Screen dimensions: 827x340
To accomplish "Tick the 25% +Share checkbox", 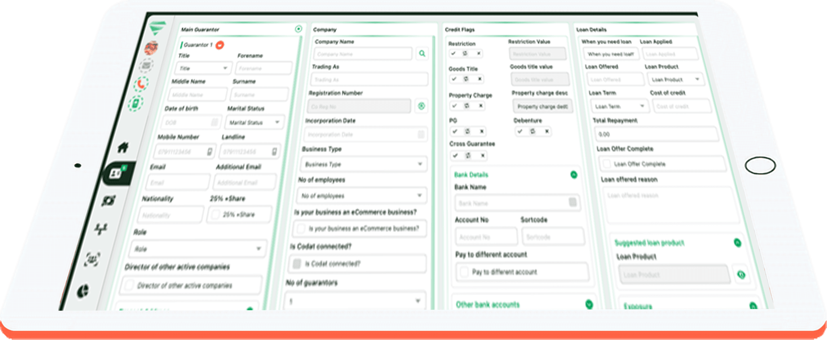I will pyautogui.click(x=216, y=214).
